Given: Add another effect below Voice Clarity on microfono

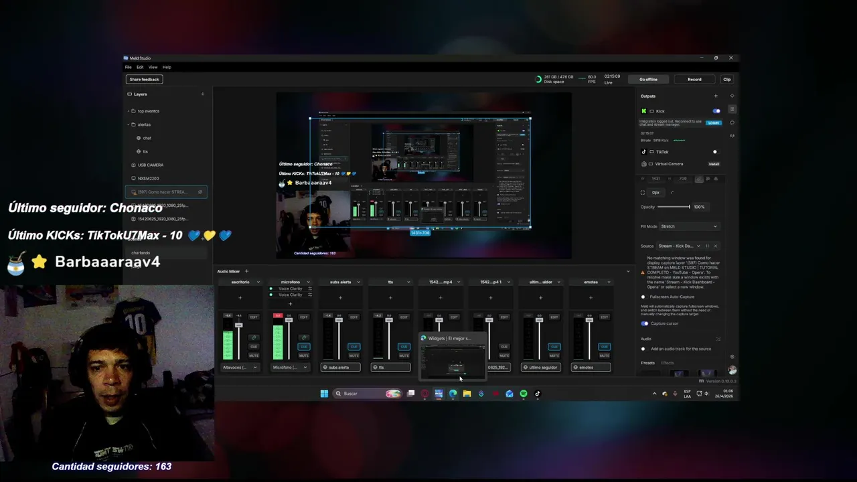Looking at the screenshot, I should 290,304.
